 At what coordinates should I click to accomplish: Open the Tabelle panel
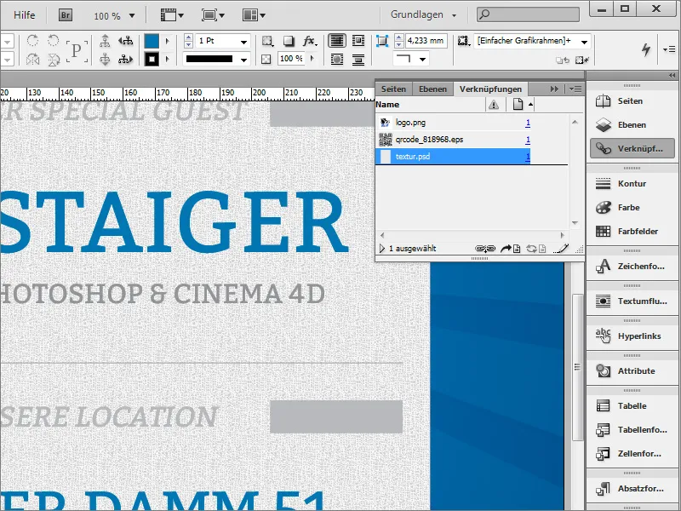pyautogui.click(x=632, y=406)
